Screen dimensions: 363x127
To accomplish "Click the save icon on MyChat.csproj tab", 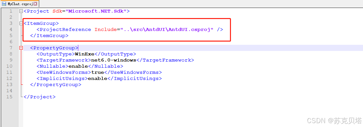I will 4,4.
